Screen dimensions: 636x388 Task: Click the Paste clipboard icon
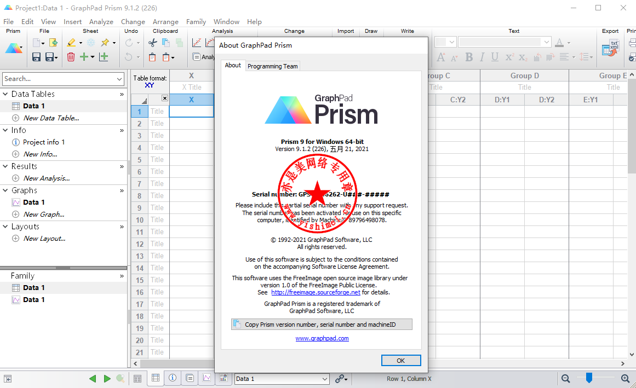pos(152,57)
